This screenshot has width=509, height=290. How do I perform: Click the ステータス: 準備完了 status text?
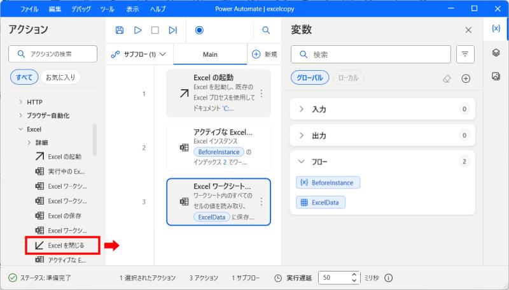pos(45,278)
